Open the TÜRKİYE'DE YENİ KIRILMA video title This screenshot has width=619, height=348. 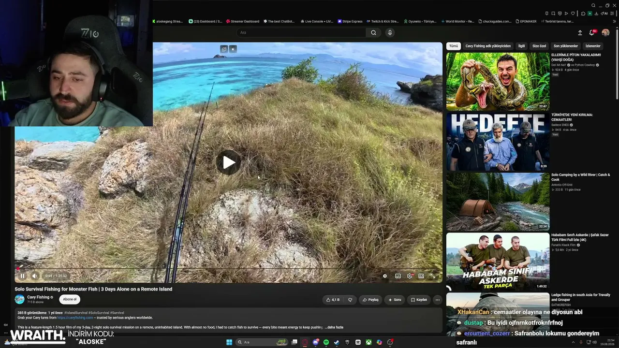pyautogui.click(x=572, y=117)
